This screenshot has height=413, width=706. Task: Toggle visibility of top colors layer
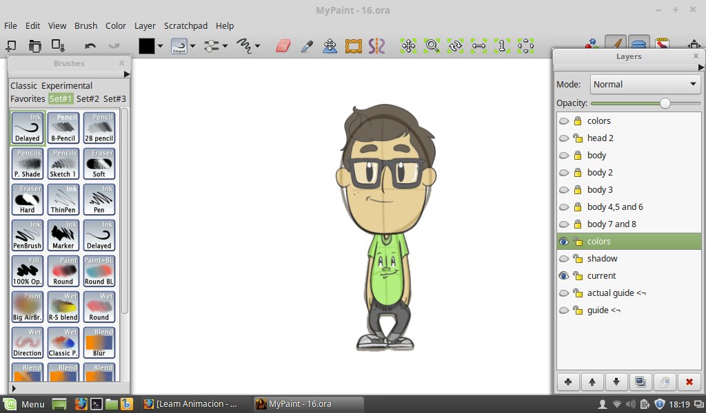click(564, 121)
